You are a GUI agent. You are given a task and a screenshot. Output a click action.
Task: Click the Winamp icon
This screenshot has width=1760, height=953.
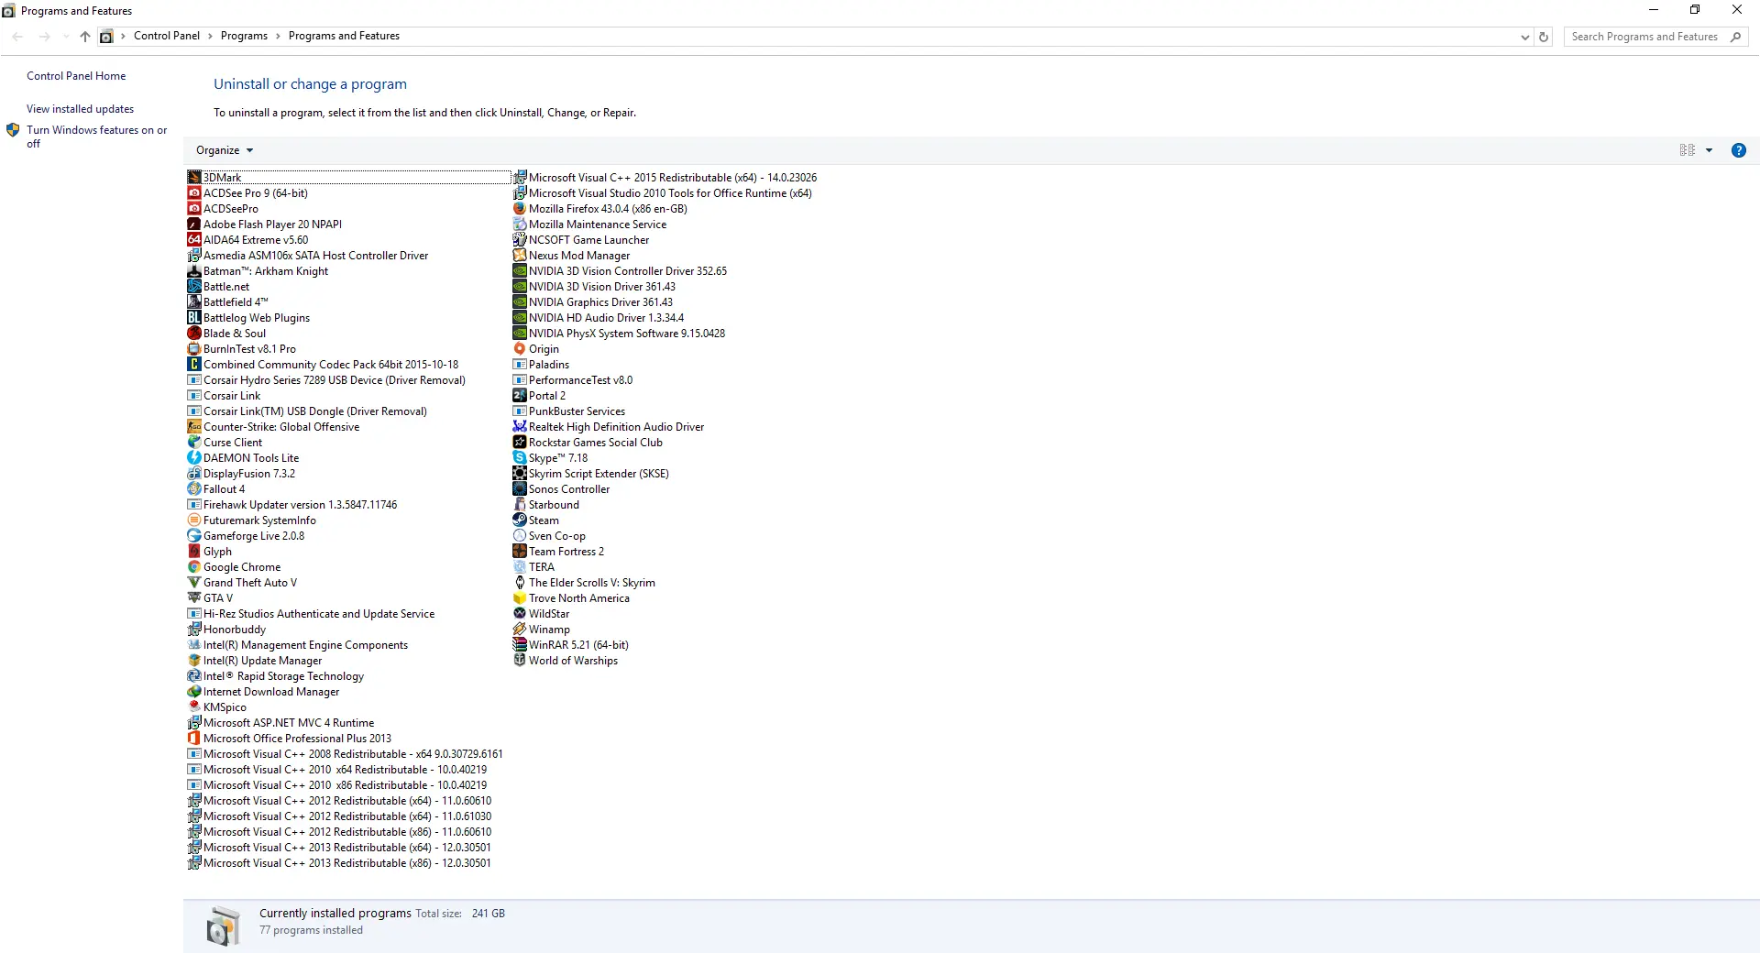520,630
